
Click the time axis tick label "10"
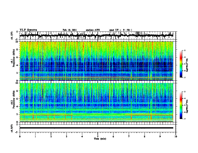pos(176,136)
